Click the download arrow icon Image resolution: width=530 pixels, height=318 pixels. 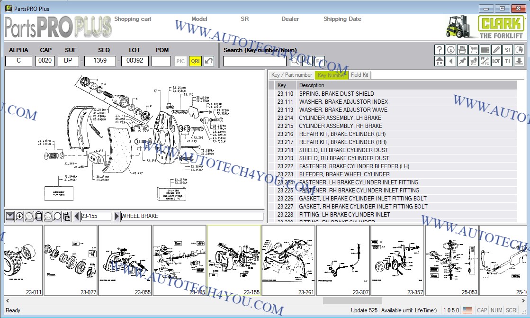(x=519, y=61)
